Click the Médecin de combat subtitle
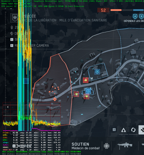Screen dimensions: 144x155 click(85, 148)
